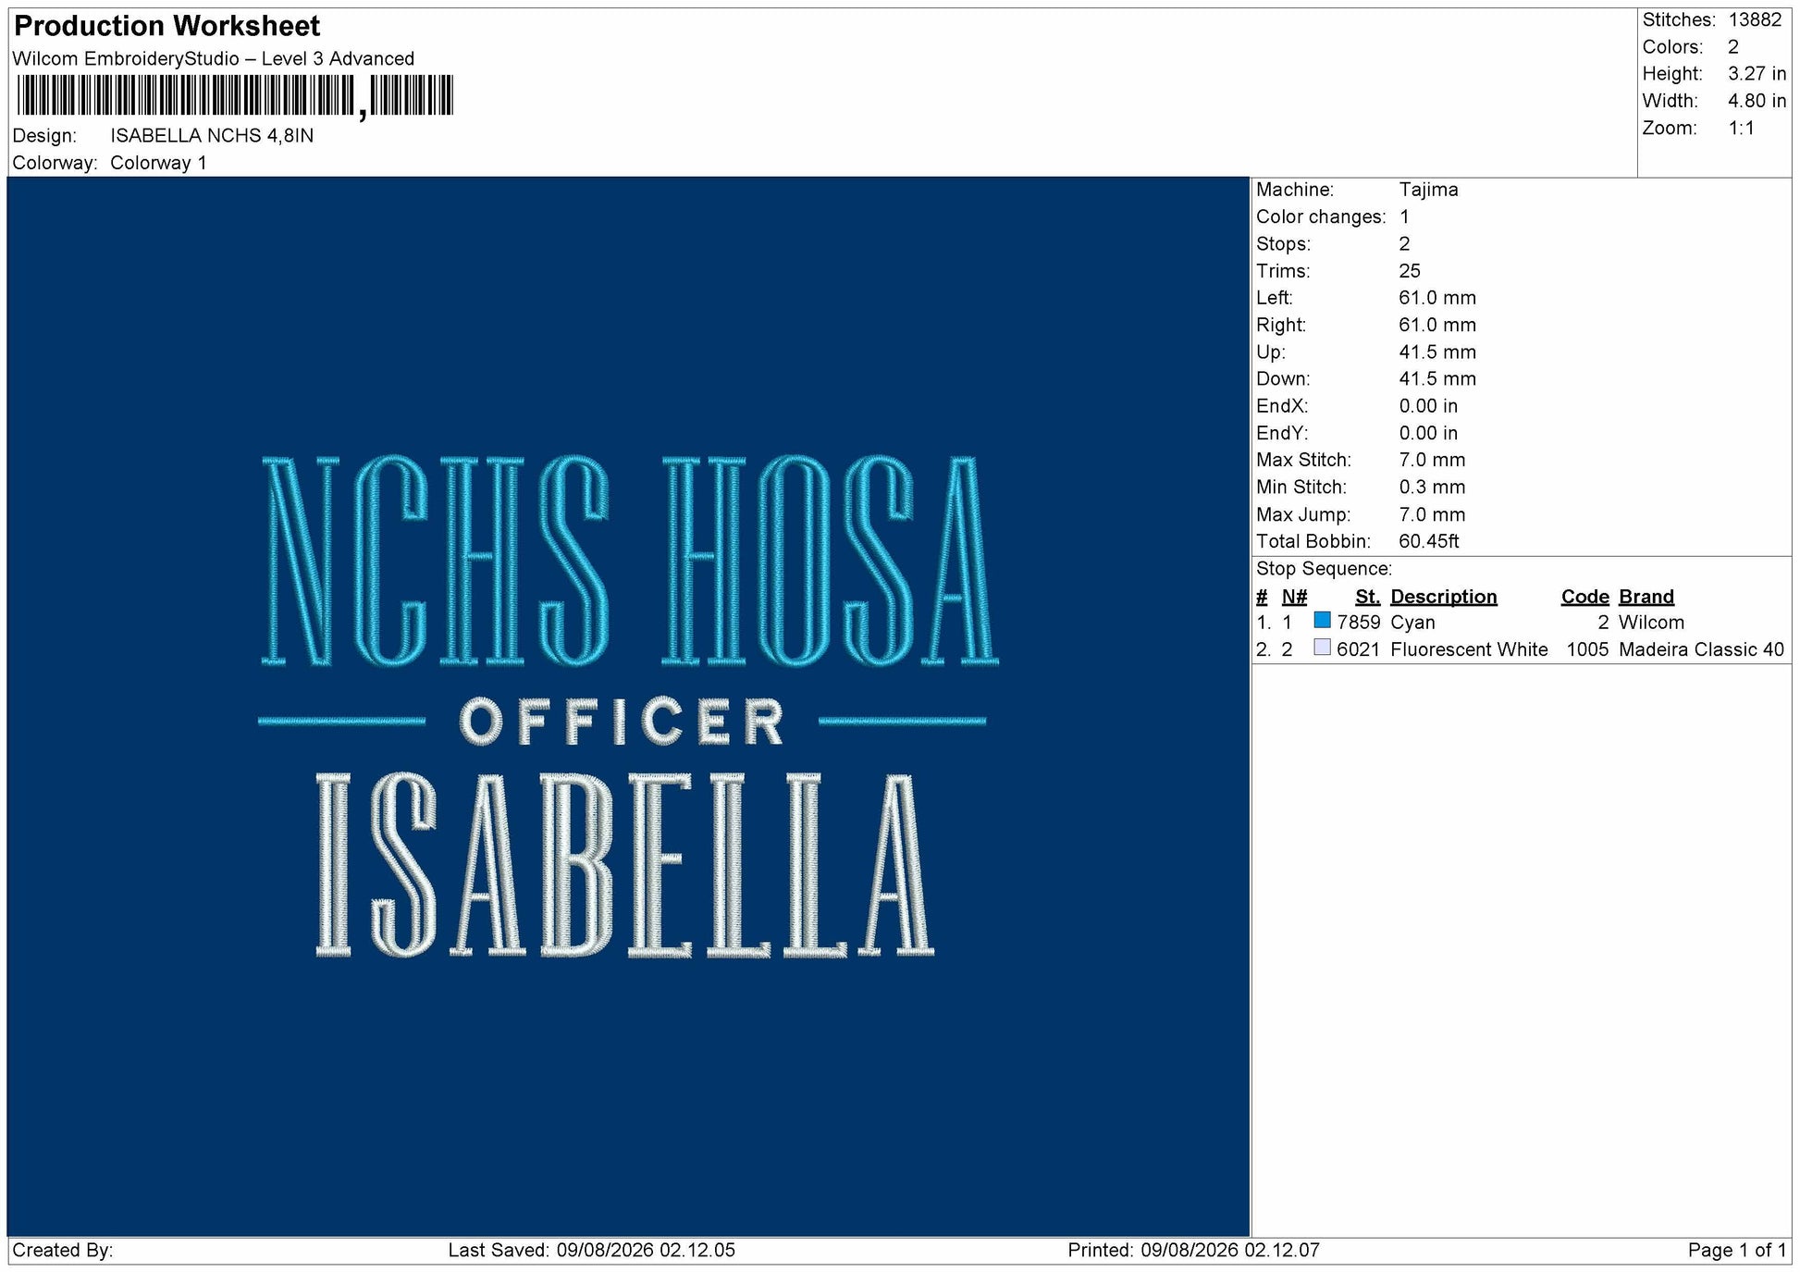Click the Trims value '25'
The width and height of the screenshot is (1800, 1272).
[x=1410, y=270]
